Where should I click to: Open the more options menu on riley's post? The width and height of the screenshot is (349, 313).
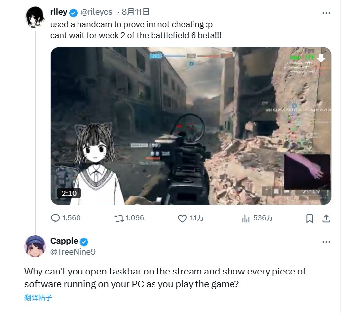[326, 13]
